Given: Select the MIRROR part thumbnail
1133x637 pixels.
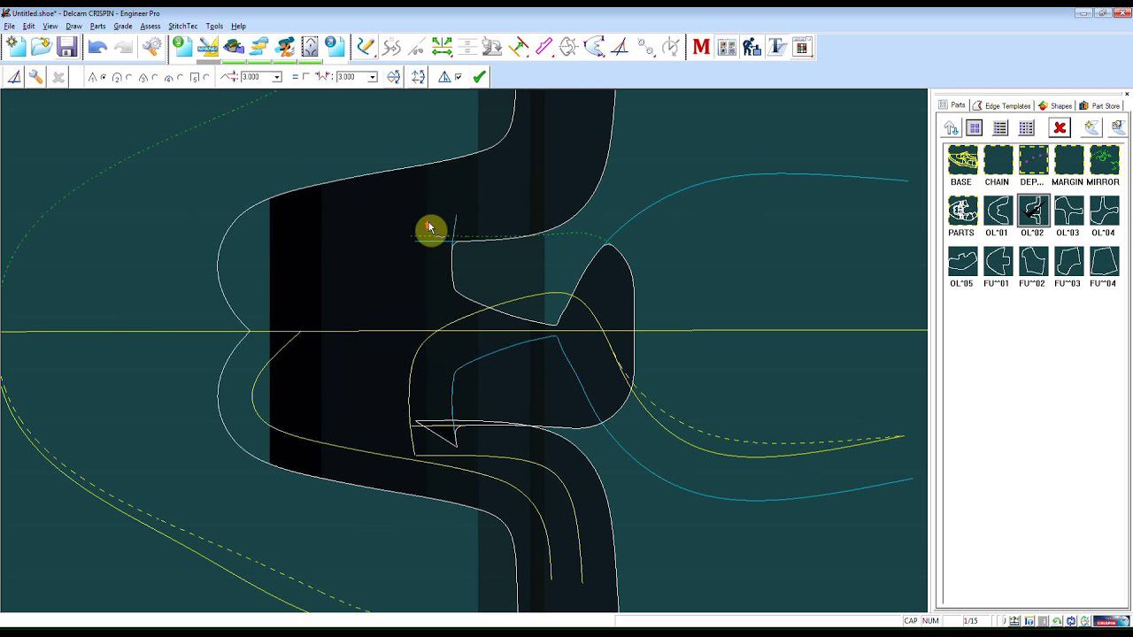Looking at the screenshot, I should tap(1103, 161).
